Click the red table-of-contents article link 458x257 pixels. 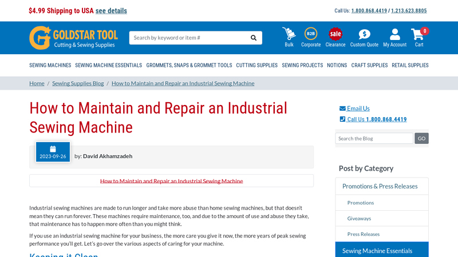[171, 181]
